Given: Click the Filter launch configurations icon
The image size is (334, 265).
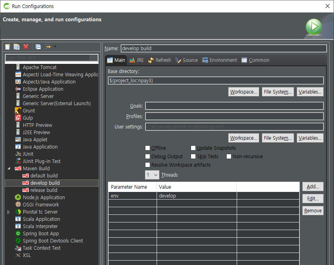Looking at the screenshot, I should pyautogui.click(x=48, y=47).
